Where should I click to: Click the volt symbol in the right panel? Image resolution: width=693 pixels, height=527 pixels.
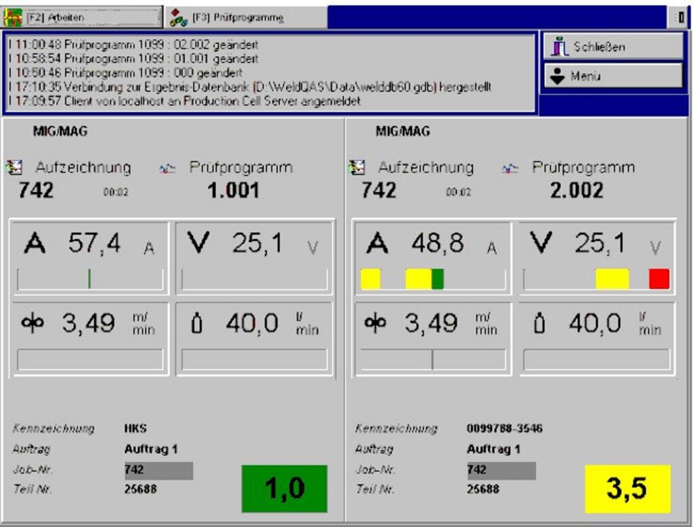541,244
